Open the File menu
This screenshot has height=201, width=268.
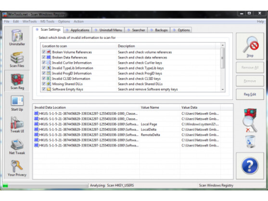(x=7, y=21)
